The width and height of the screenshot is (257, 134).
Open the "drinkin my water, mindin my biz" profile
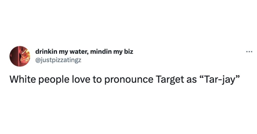tap(84, 52)
